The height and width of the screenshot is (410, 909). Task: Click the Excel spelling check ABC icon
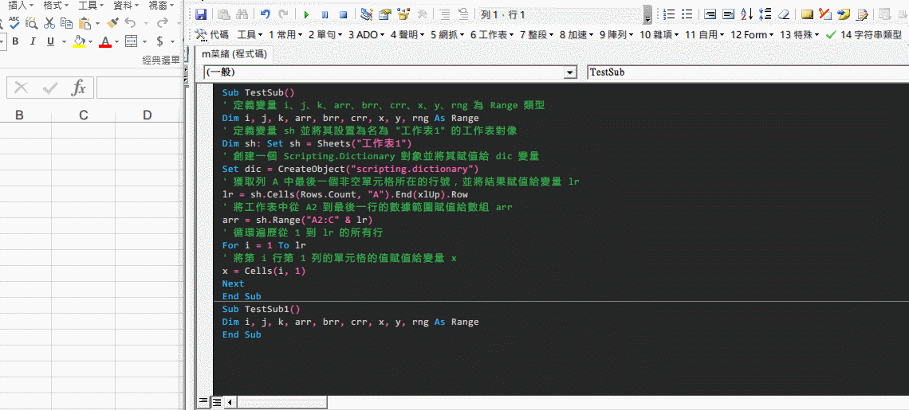(x=15, y=22)
